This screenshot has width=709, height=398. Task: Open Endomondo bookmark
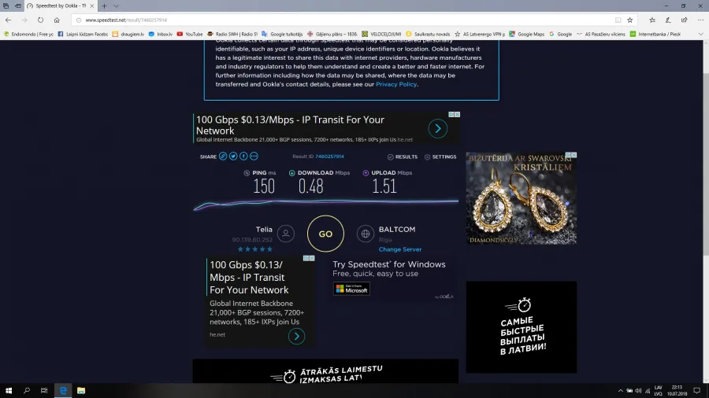coord(28,34)
